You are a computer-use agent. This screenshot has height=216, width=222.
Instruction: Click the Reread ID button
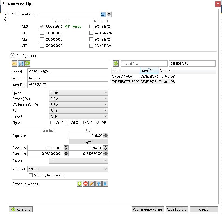21,210
